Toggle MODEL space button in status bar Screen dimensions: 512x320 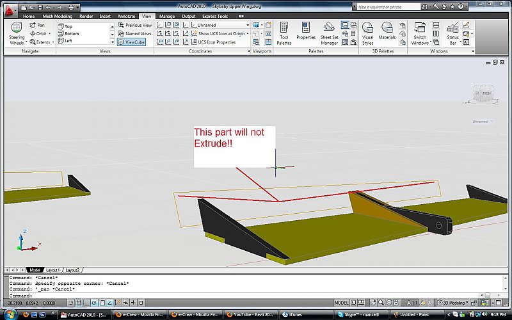342,302
